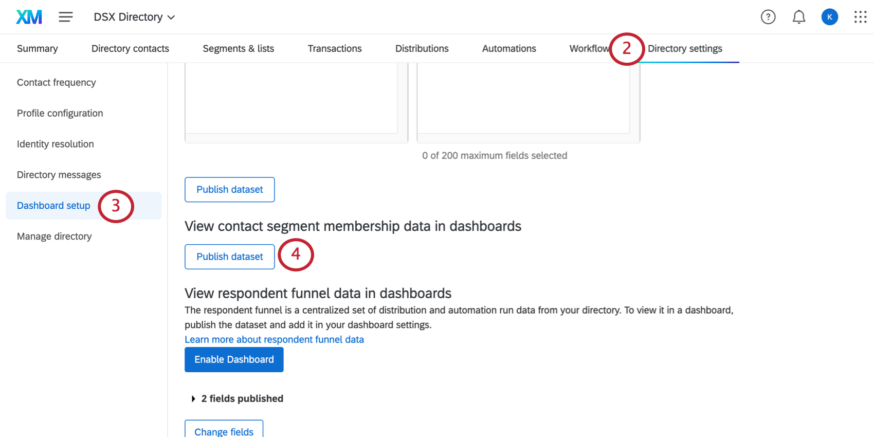This screenshot has height=437, width=874.
Task: Open Learn more about respondent funnel data
Action: 274,339
